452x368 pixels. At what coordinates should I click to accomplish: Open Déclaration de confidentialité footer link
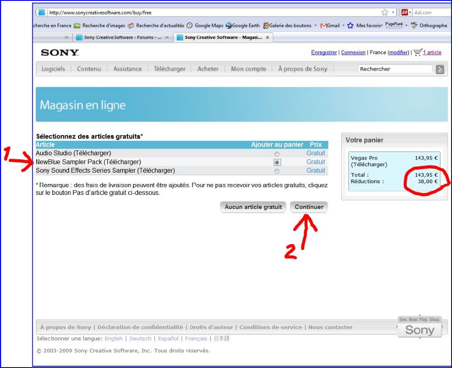pyautogui.click(x=140, y=327)
